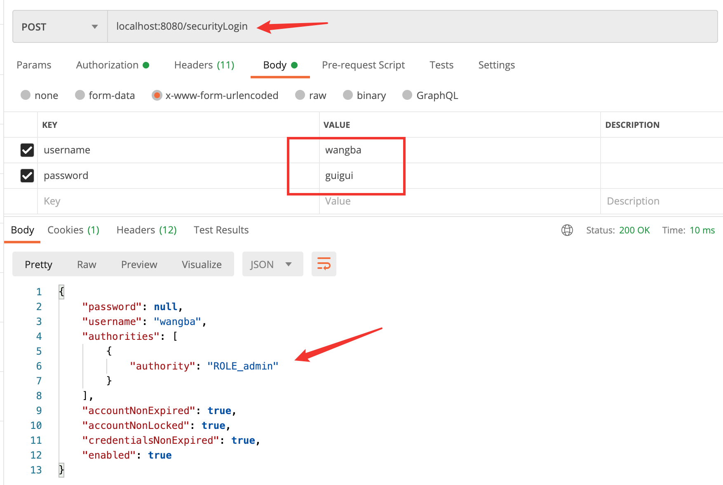Switch response view to Raw

click(87, 264)
